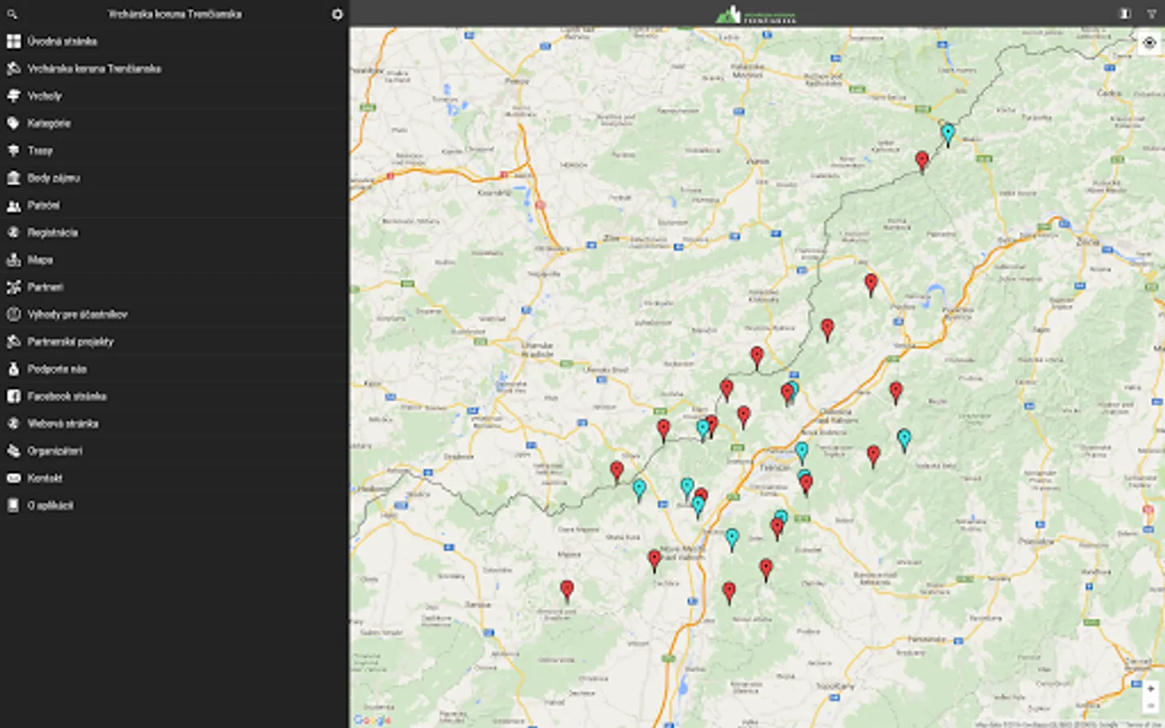Go to Úvodná stránka home entry
Viewport: 1165px width, 728px height.
(174, 41)
